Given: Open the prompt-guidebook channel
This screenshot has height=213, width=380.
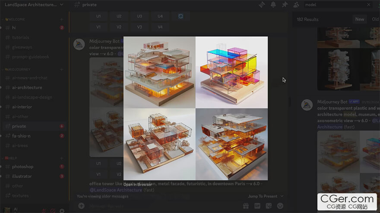Looking at the screenshot, I should pos(35,57).
